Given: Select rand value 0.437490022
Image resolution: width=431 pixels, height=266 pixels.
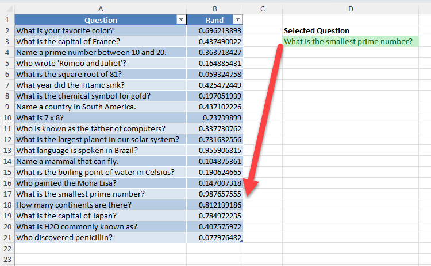Looking at the screenshot, I should (x=215, y=41).
